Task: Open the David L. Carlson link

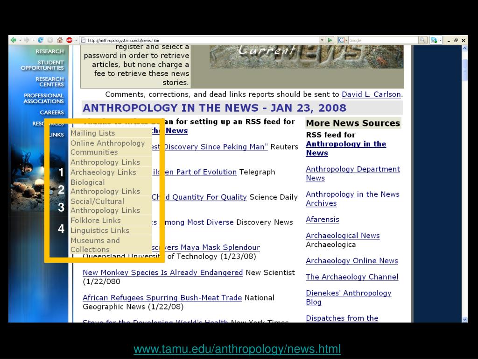Action: point(371,94)
